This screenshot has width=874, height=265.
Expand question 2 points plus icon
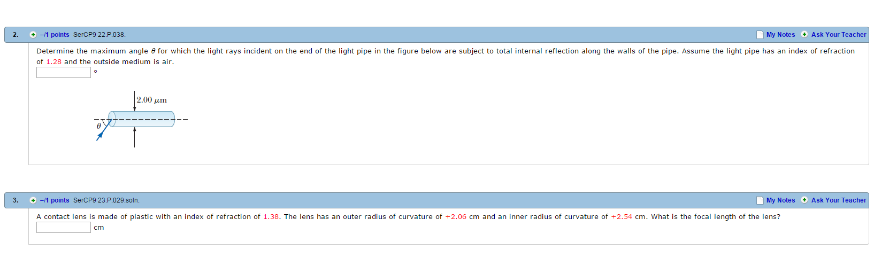33,35
